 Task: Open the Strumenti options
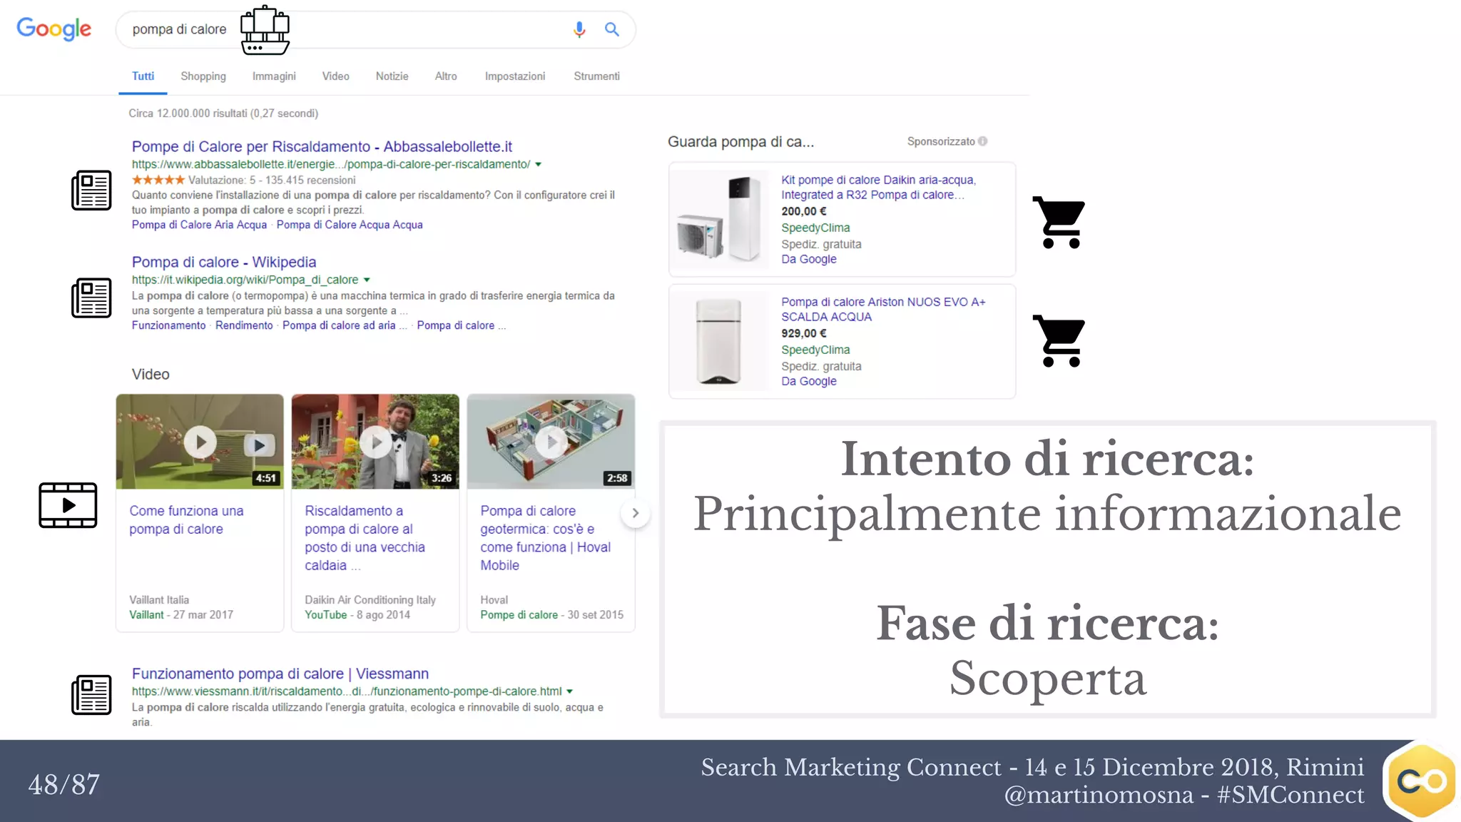(596, 76)
